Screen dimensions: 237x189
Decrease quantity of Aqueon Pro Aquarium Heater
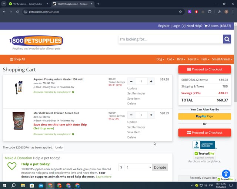pyautogui.click(x=131, y=81)
